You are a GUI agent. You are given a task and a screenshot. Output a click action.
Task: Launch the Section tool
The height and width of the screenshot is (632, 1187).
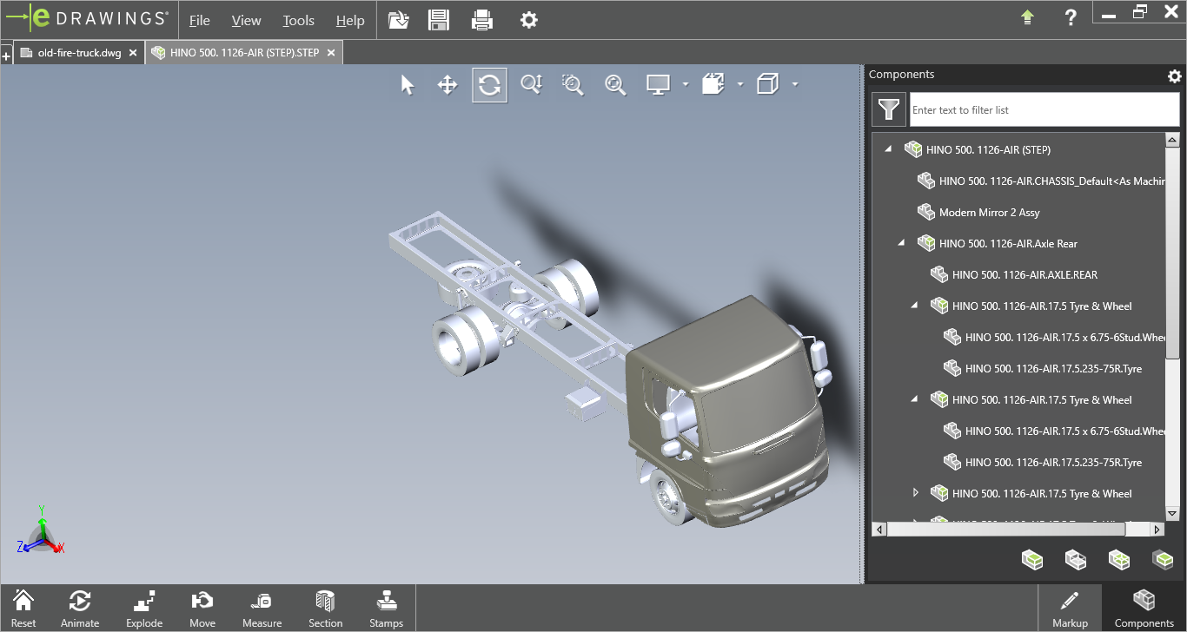(325, 609)
